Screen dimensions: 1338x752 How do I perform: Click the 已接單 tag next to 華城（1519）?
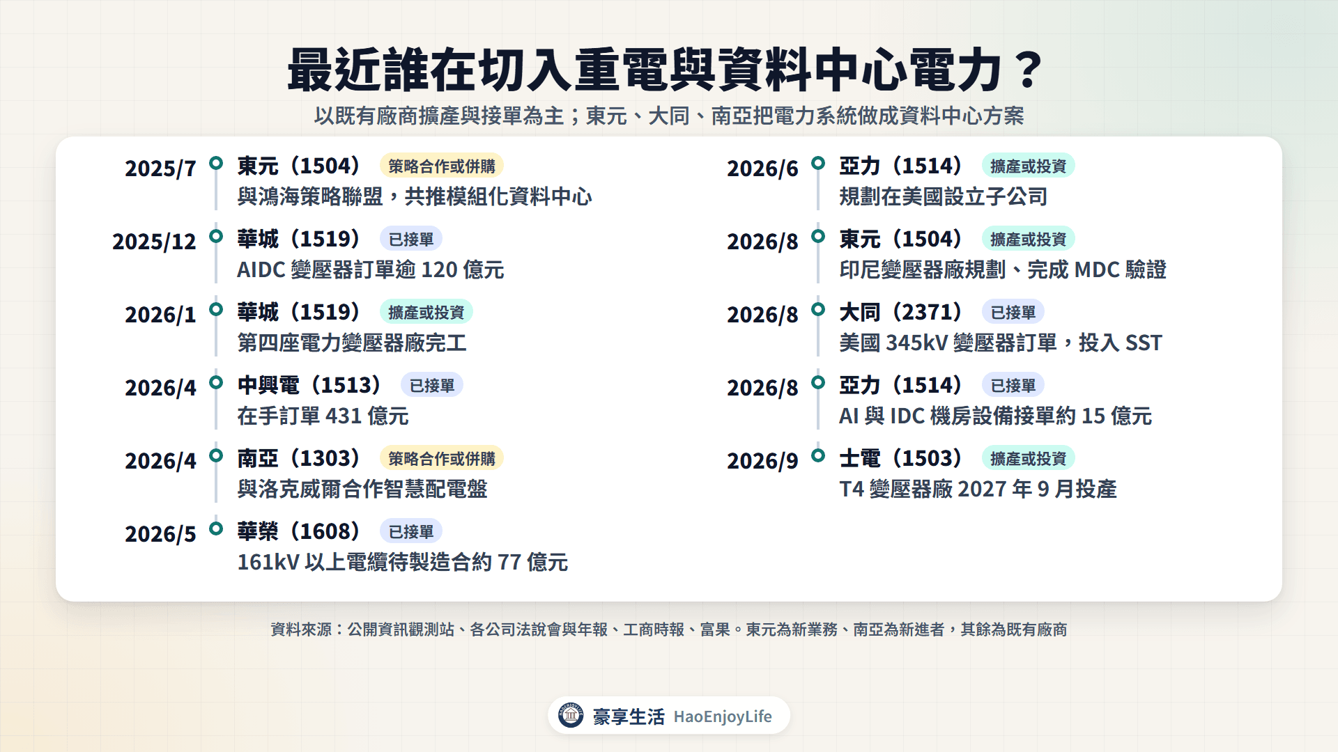pos(411,239)
